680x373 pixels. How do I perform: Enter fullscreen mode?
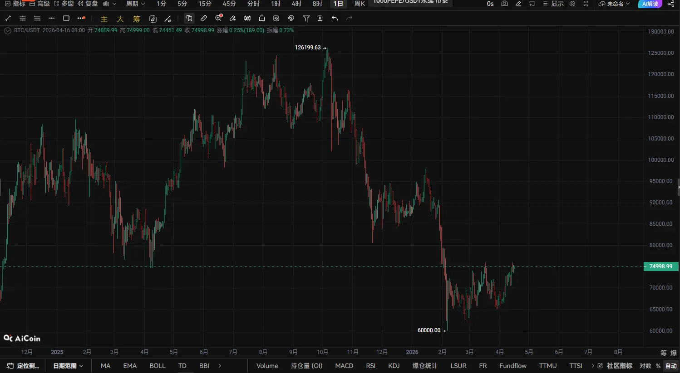[x=586, y=4]
